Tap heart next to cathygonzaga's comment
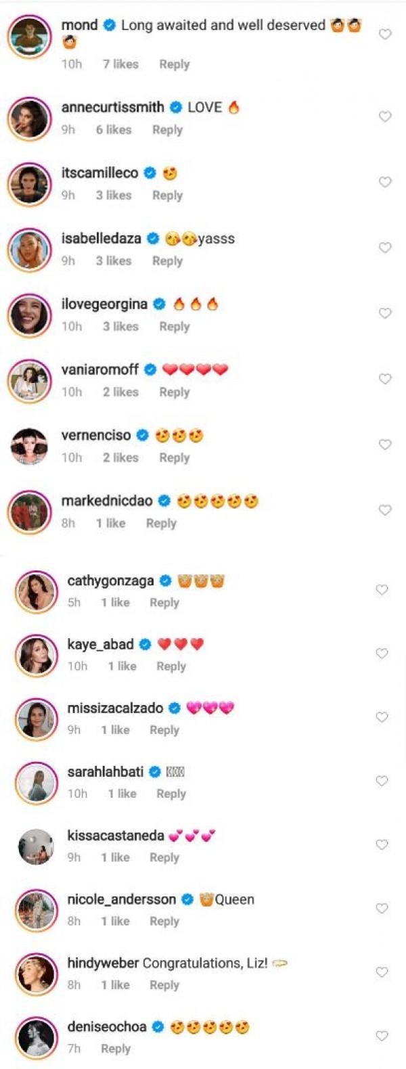 point(382,590)
